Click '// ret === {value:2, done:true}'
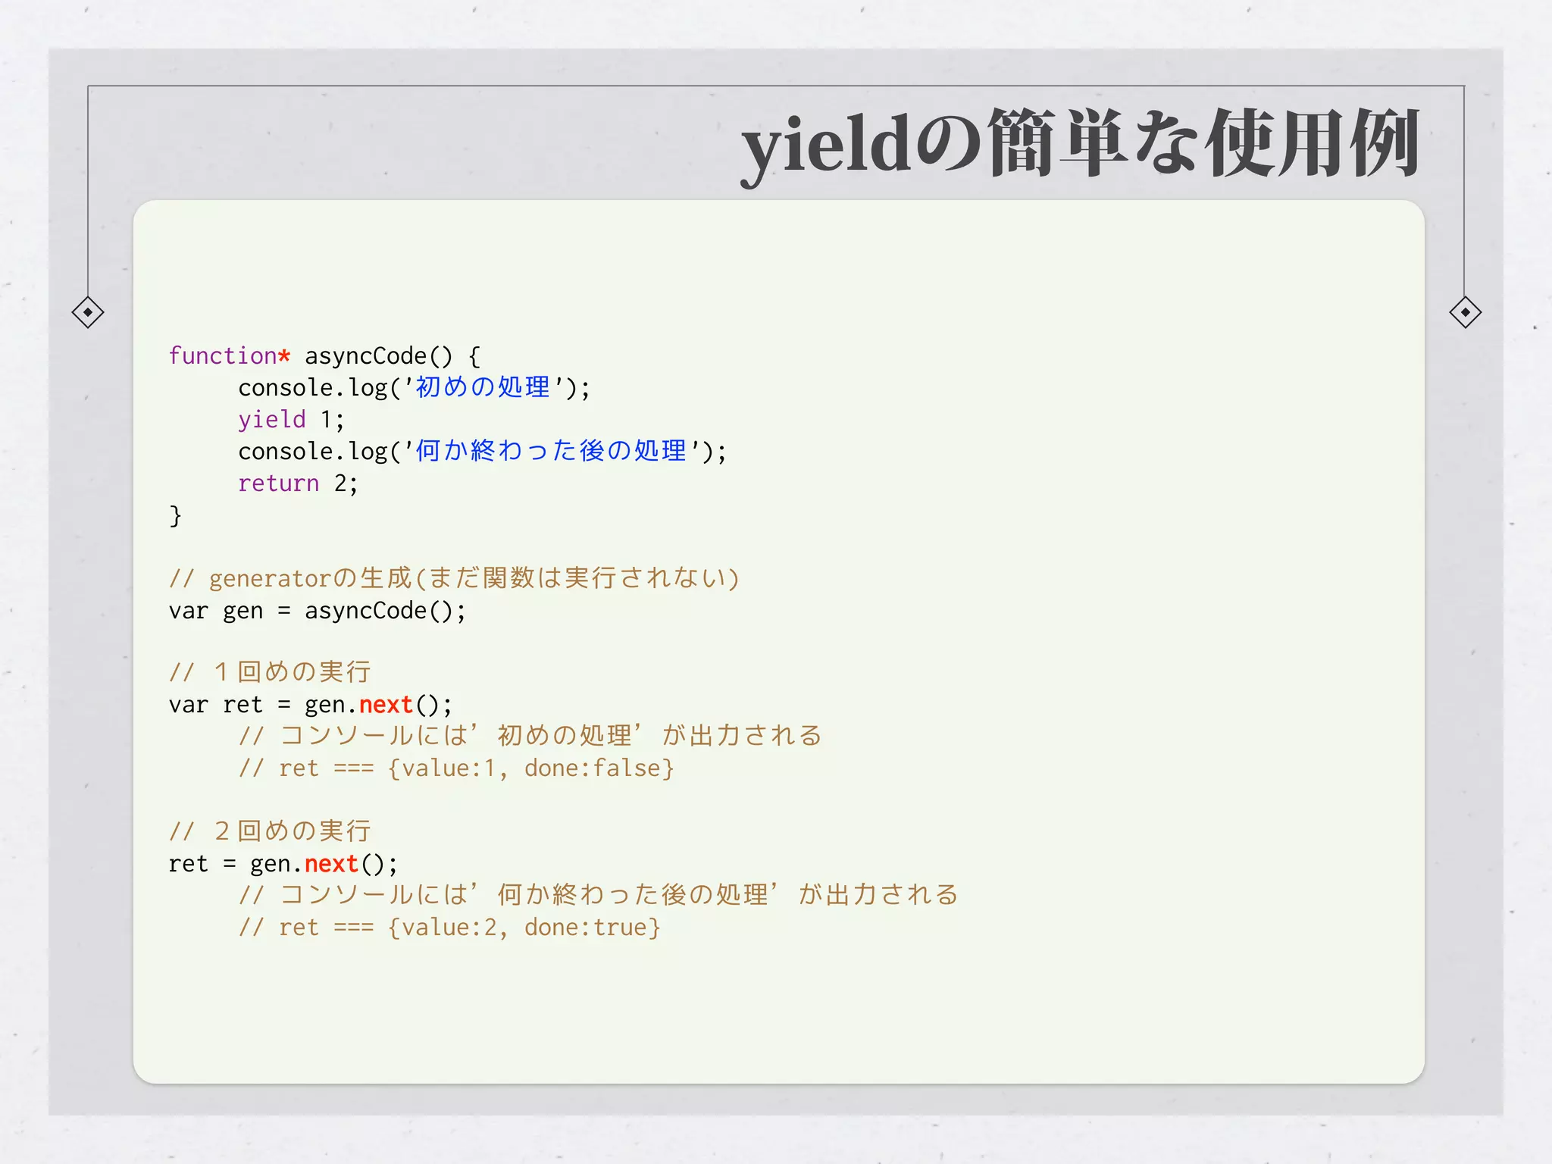Image resolution: width=1552 pixels, height=1164 pixels. 449,928
